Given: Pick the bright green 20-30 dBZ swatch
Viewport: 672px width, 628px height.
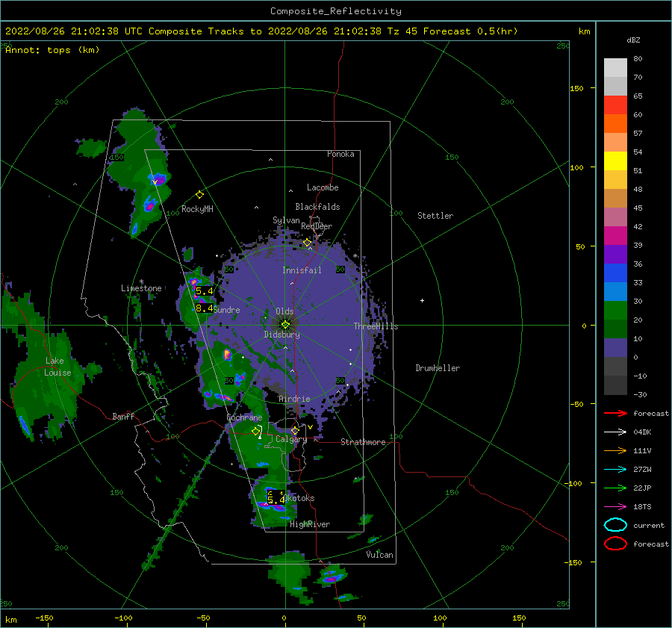Looking at the screenshot, I should (615, 311).
